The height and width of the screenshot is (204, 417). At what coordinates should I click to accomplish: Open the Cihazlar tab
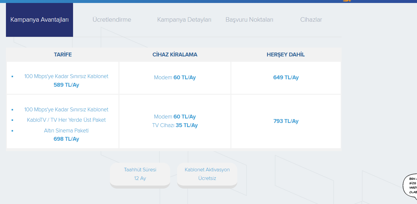(x=311, y=20)
